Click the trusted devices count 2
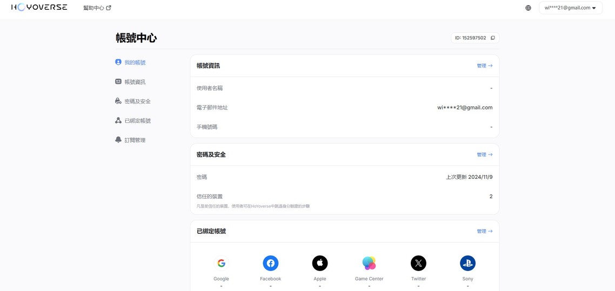 [491, 196]
